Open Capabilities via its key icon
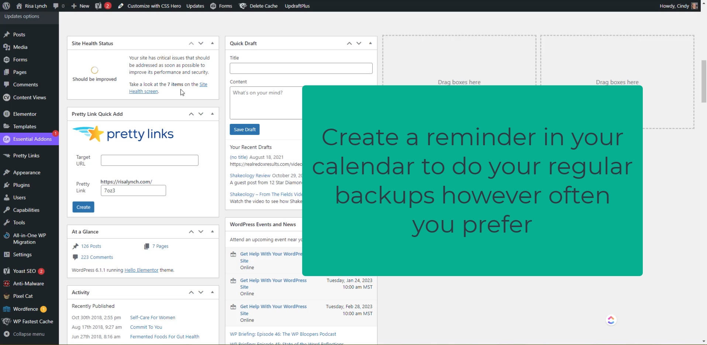The image size is (707, 345). click(7, 210)
